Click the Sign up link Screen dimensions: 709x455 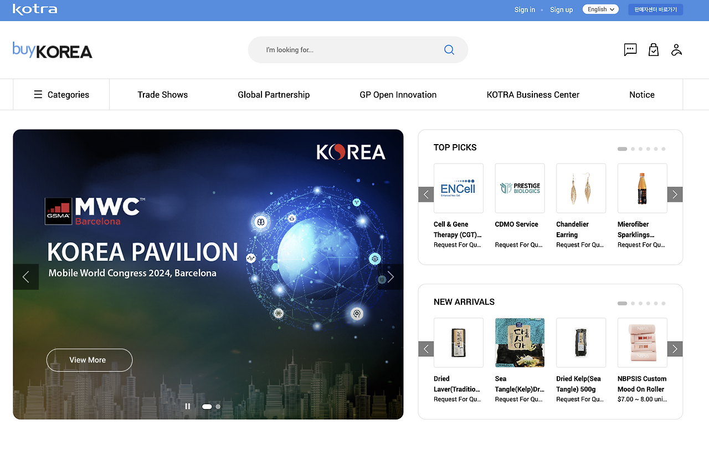pos(562,9)
